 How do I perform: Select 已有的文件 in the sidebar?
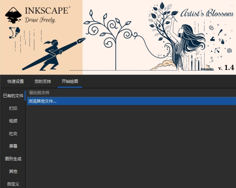[13, 95]
